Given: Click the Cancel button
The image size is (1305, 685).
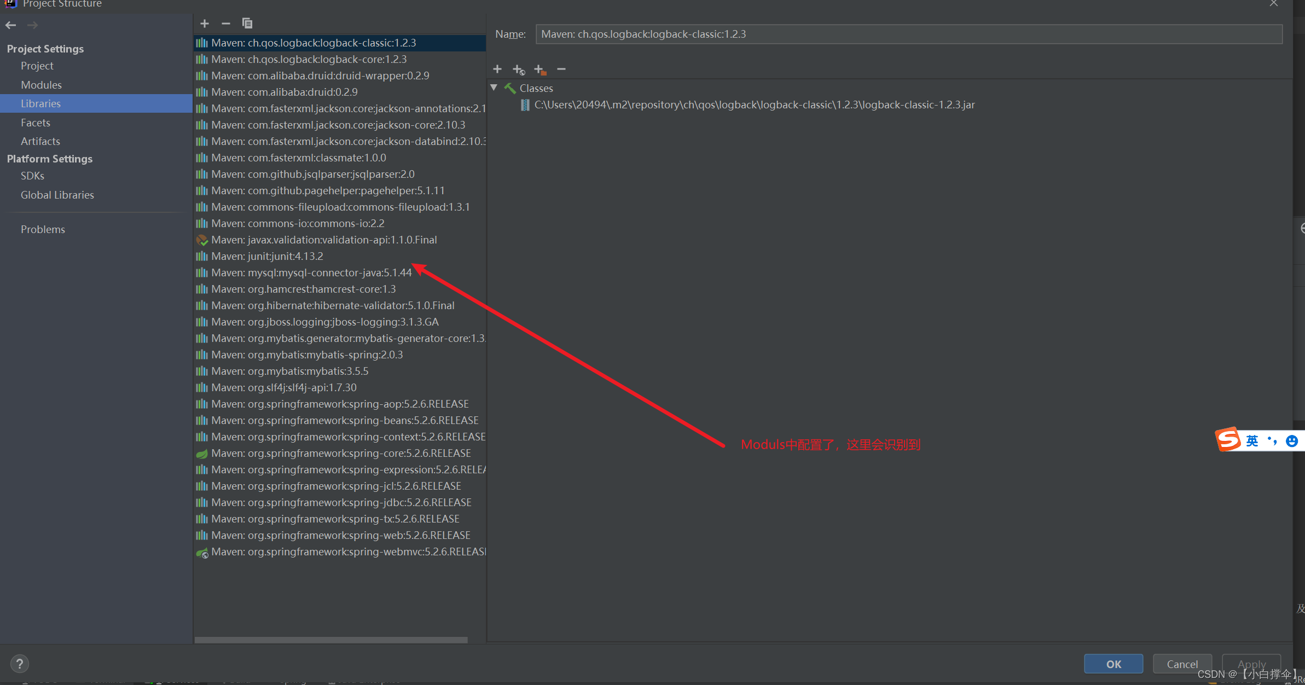Looking at the screenshot, I should point(1182,664).
